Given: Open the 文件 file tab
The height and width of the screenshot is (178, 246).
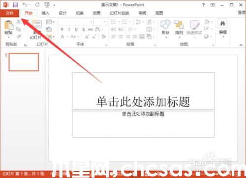Looking at the screenshot, I should pos(9,13).
